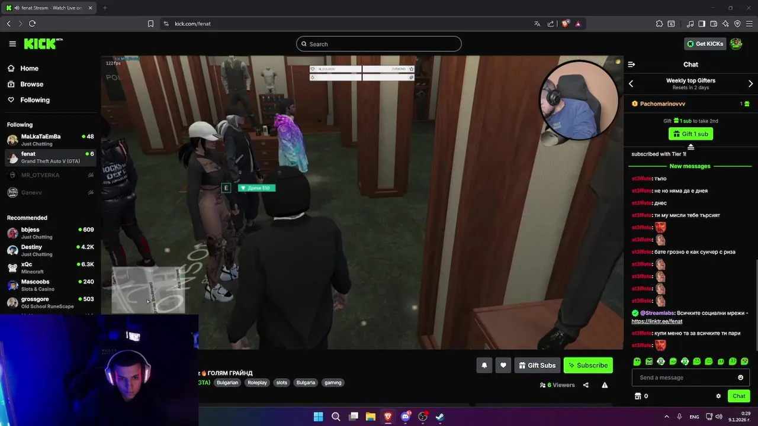Open Brave Wallet icon
Viewport: 758px width, 426px height.
point(714,24)
